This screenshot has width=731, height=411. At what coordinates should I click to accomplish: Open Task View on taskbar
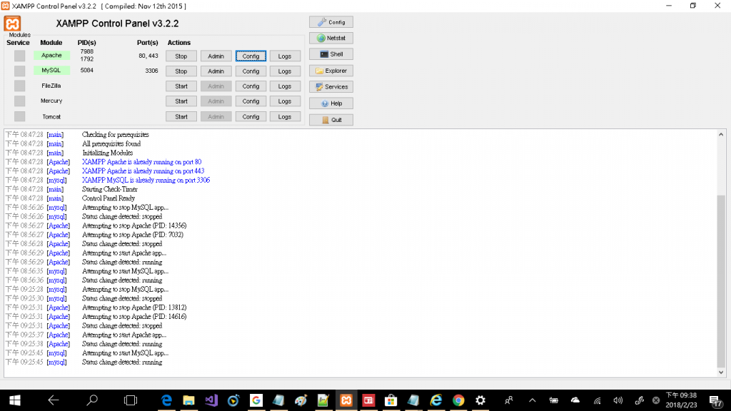coord(131,400)
